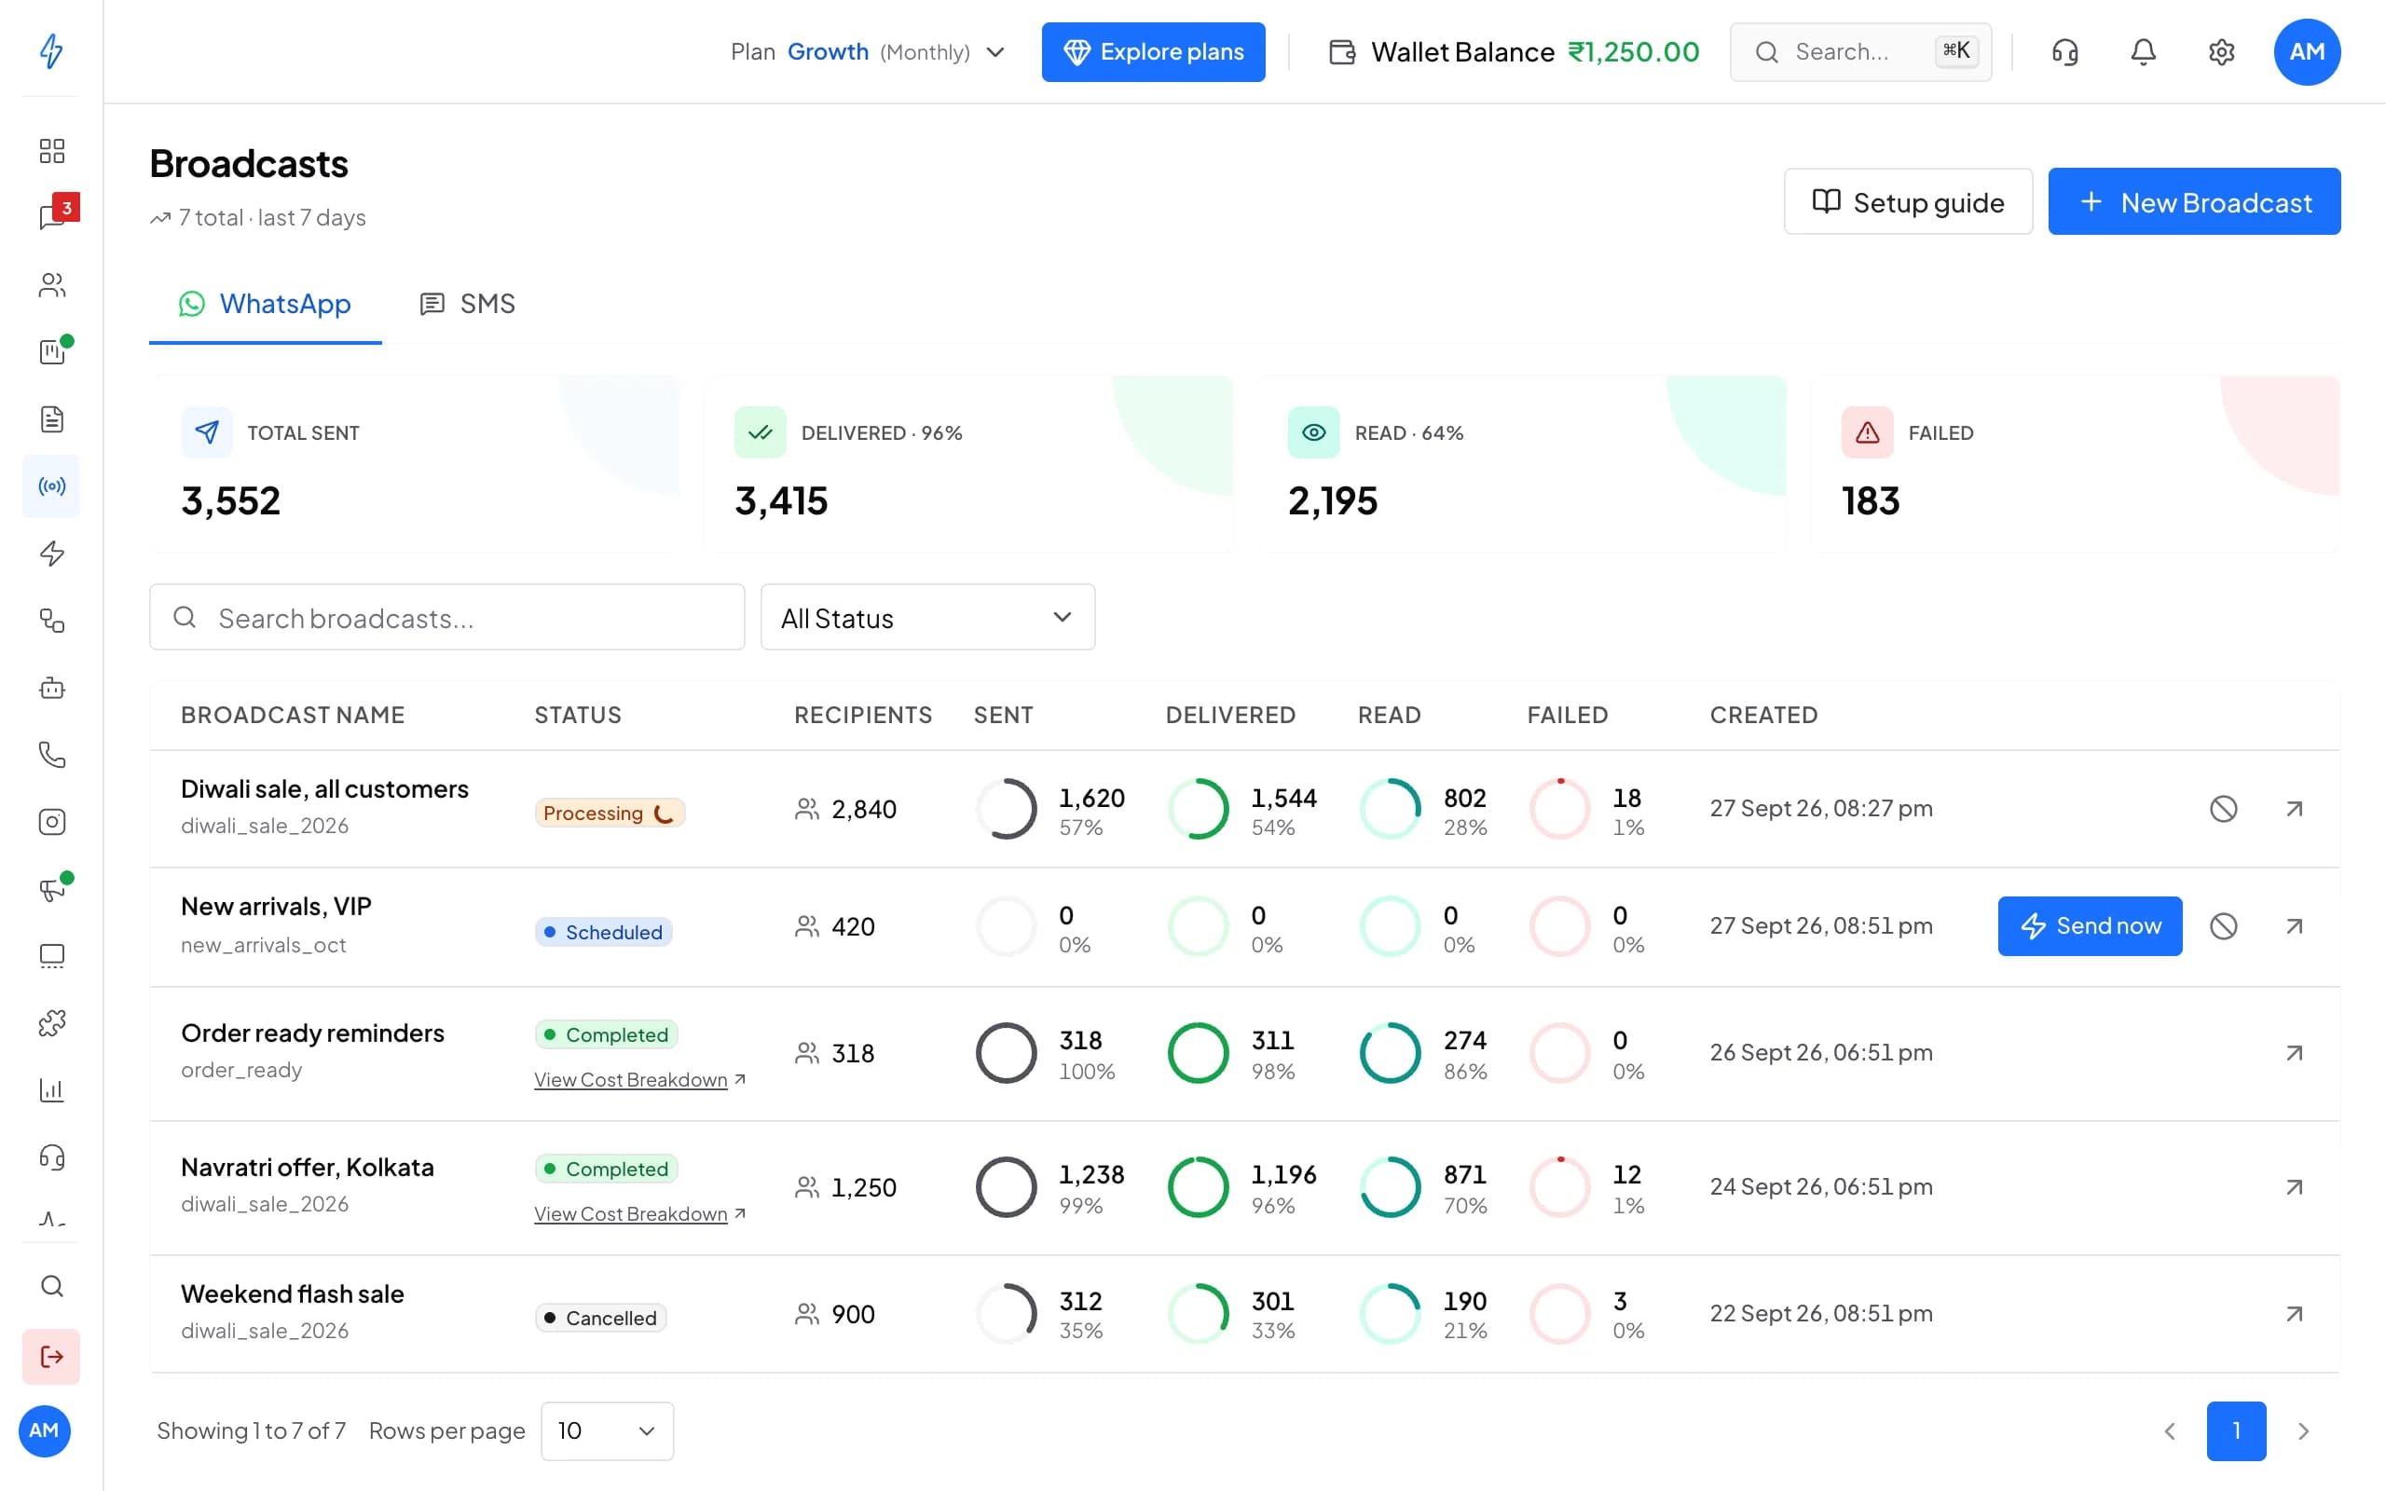This screenshot has width=2386, height=1491.
Task: Open chat inbox with 3 badge
Action: (52, 217)
